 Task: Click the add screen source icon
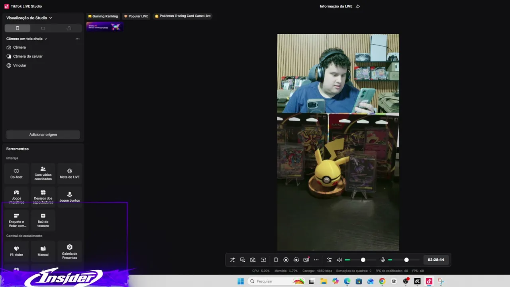pyautogui.click(x=263, y=260)
